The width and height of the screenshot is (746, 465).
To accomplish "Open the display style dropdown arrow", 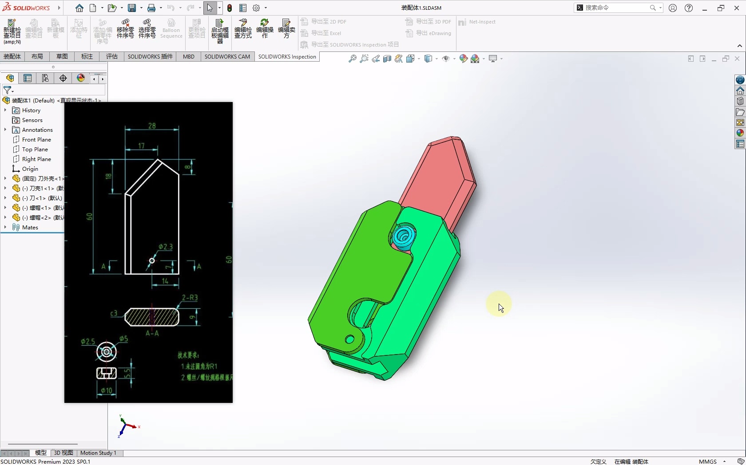I will point(436,59).
